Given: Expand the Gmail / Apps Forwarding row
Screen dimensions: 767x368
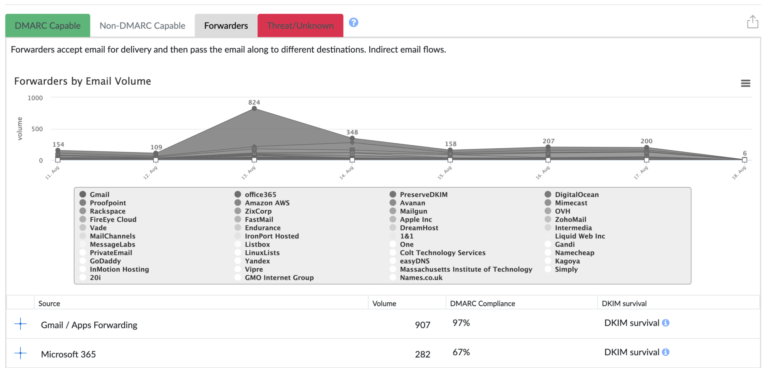Looking at the screenshot, I should [x=20, y=324].
